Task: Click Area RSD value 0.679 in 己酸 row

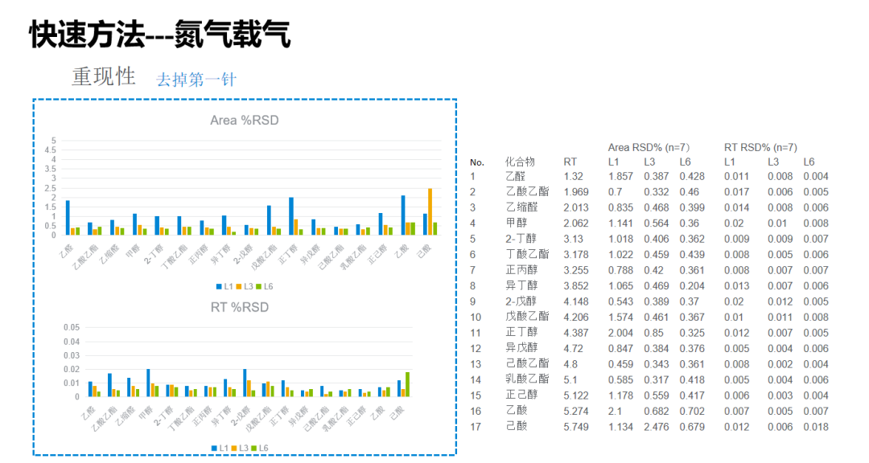Action: (692, 427)
